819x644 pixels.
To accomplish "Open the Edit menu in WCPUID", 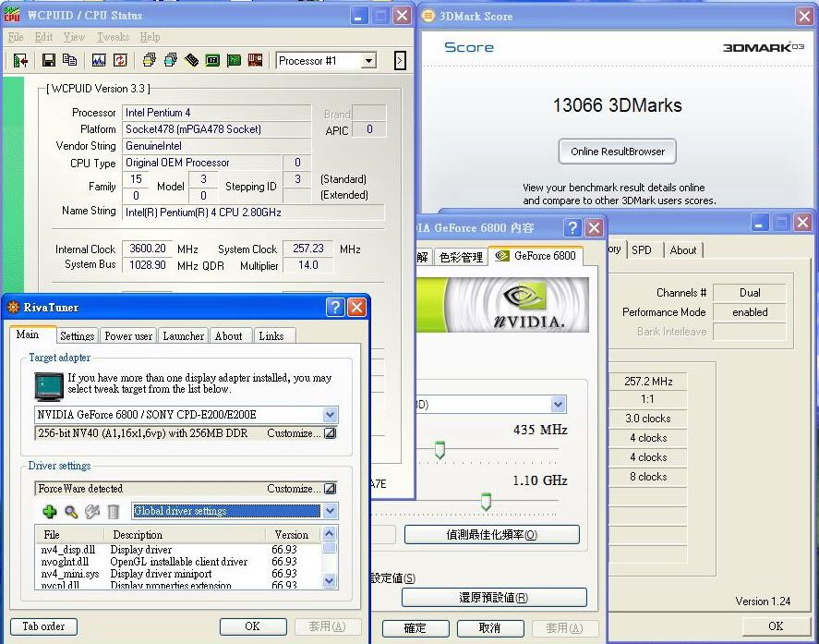I will [x=44, y=37].
